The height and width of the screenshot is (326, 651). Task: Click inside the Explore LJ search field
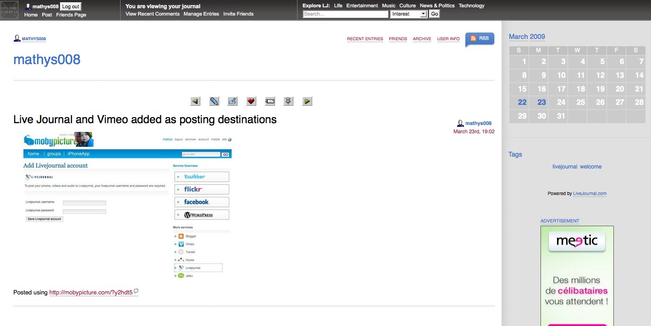[346, 14]
